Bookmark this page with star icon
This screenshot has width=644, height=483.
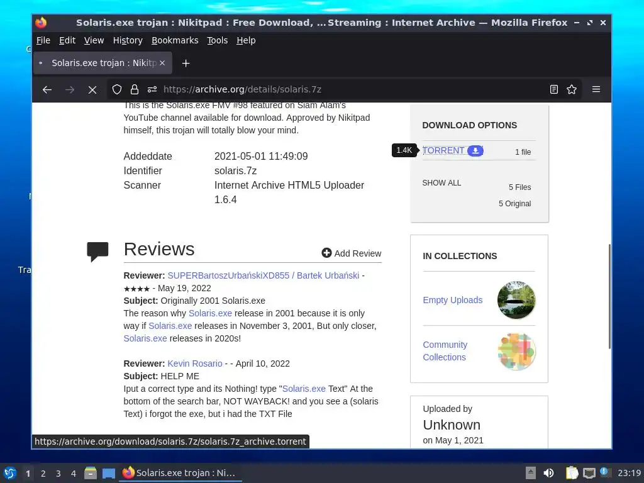coord(572,89)
